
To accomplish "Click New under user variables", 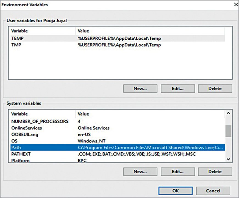I will coord(140,88).
